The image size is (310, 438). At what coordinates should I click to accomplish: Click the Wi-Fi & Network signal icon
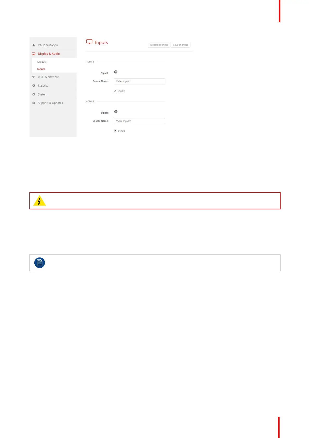tap(34, 77)
